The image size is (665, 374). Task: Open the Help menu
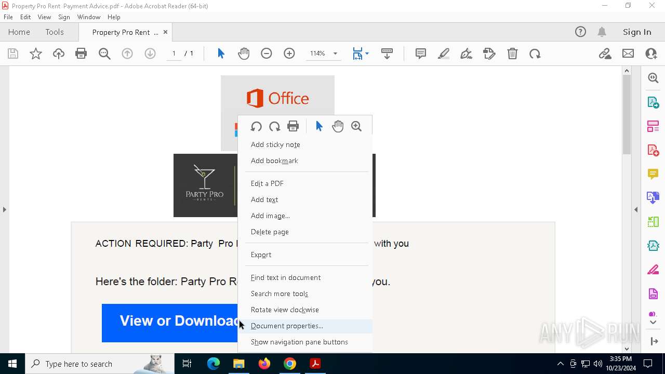[x=114, y=17]
